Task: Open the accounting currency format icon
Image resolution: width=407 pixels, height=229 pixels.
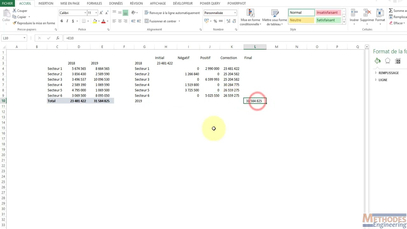Action: [x=206, y=21]
